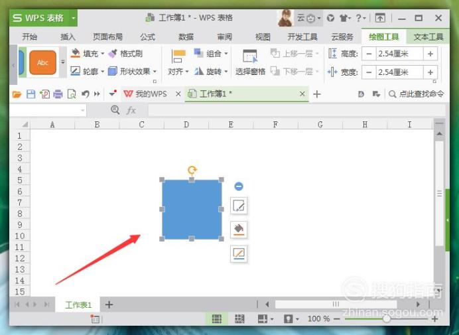Click the floating outline icon beside shape
459x335 pixels.
click(x=239, y=253)
